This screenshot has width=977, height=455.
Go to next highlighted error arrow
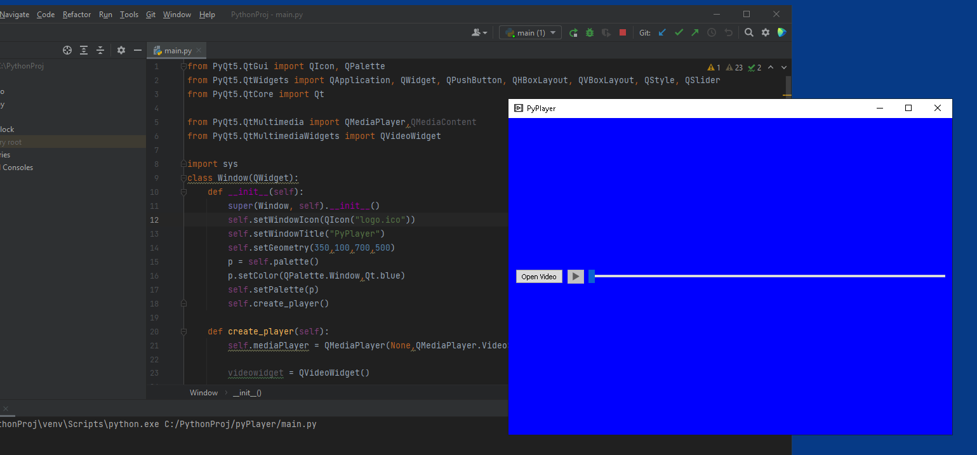(784, 67)
